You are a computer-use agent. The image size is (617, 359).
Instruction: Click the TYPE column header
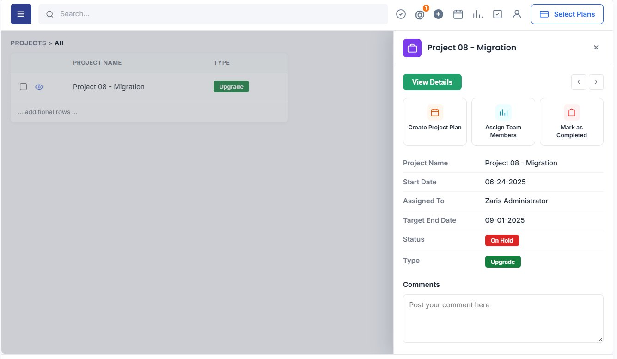pyautogui.click(x=221, y=63)
